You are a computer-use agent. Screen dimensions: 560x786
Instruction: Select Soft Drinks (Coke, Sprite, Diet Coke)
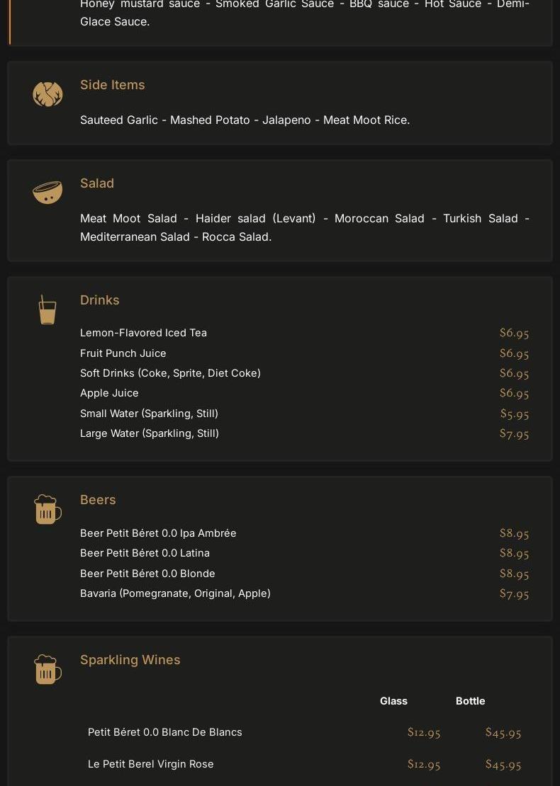[x=305, y=373]
